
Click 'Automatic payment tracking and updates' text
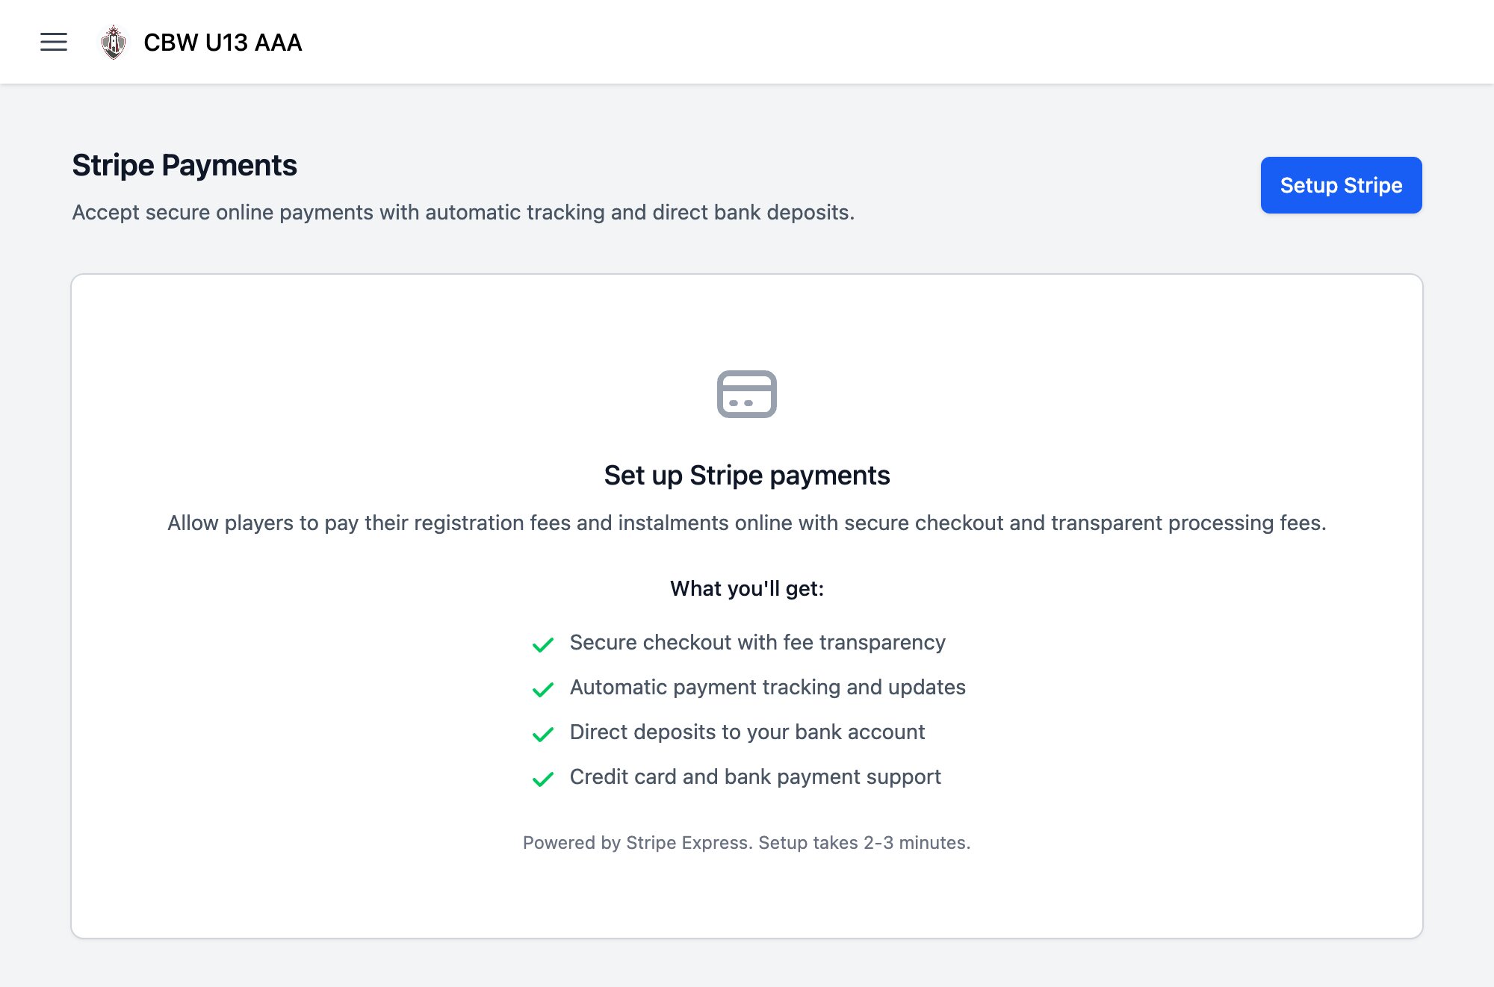pos(768,687)
